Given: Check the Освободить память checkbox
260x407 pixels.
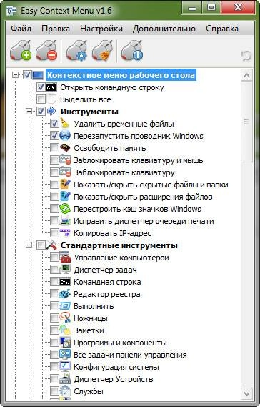Looking at the screenshot, I should 54,148.
